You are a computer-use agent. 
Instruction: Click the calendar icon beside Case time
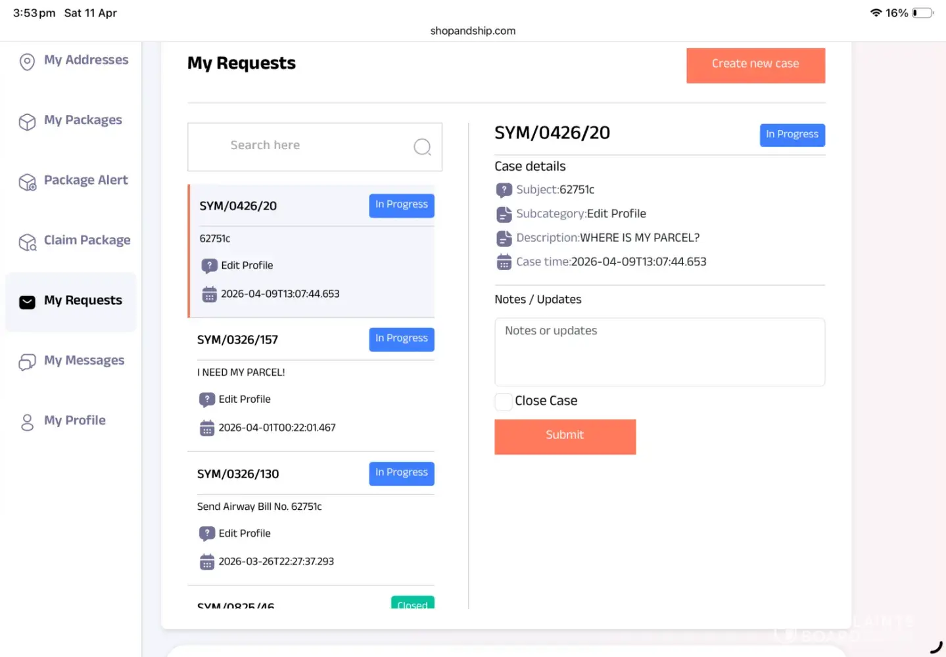[x=504, y=262]
